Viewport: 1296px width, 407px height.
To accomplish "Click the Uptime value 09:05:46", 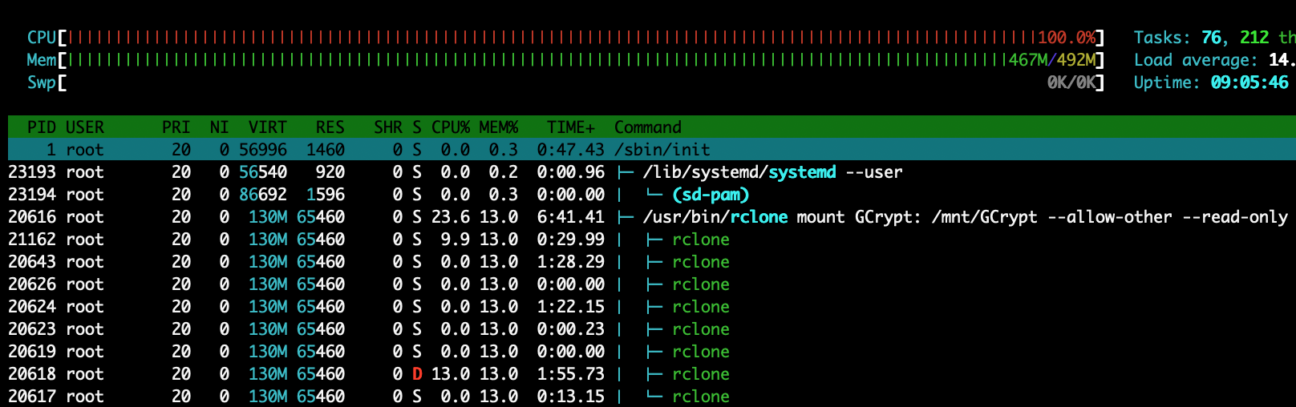I will (x=1249, y=83).
